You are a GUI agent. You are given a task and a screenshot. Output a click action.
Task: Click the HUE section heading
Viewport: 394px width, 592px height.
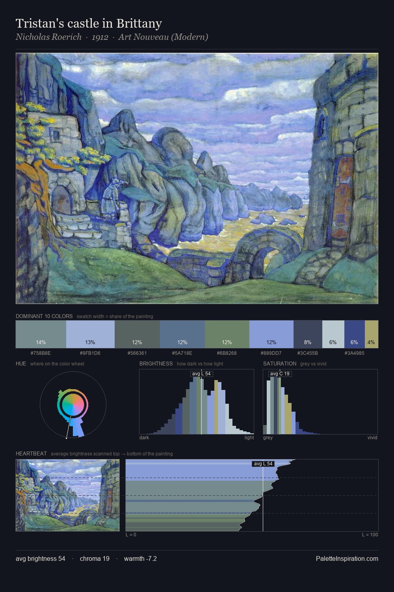point(21,363)
